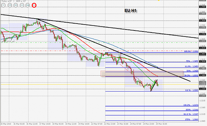Click the 1.3300 price marker on axis
Image resolution: width=207 pixels, height=126 pixels.
tap(202, 89)
